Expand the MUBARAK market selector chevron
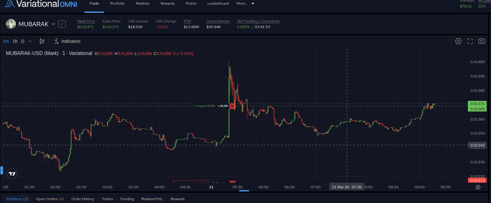Viewport: 491px width, 203px height. click(x=53, y=24)
